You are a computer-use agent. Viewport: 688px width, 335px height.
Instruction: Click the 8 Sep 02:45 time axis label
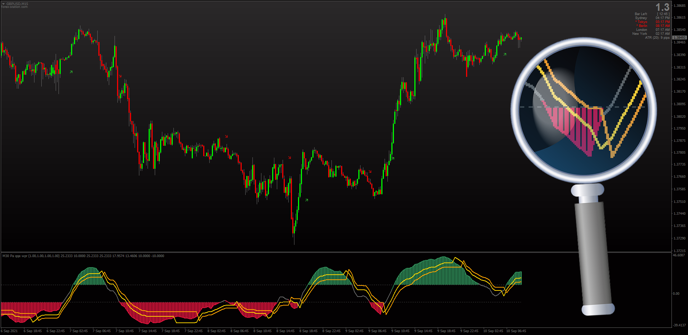[x=217, y=331]
